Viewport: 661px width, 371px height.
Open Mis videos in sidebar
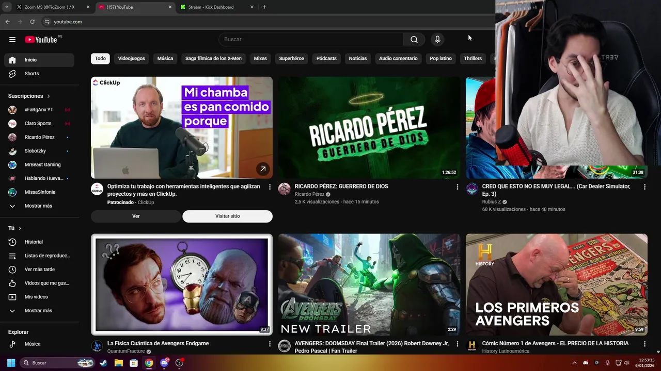point(39,297)
